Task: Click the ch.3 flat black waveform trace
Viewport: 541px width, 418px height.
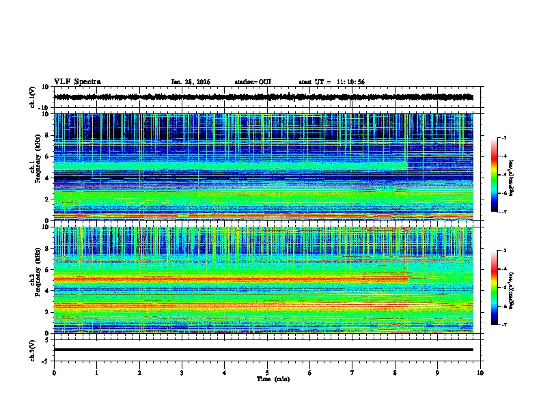Action: (x=263, y=350)
